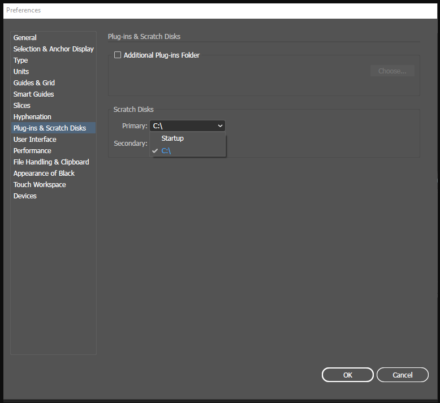
Task: Choose Startup from the Primary list
Action: (x=187, y=138)
